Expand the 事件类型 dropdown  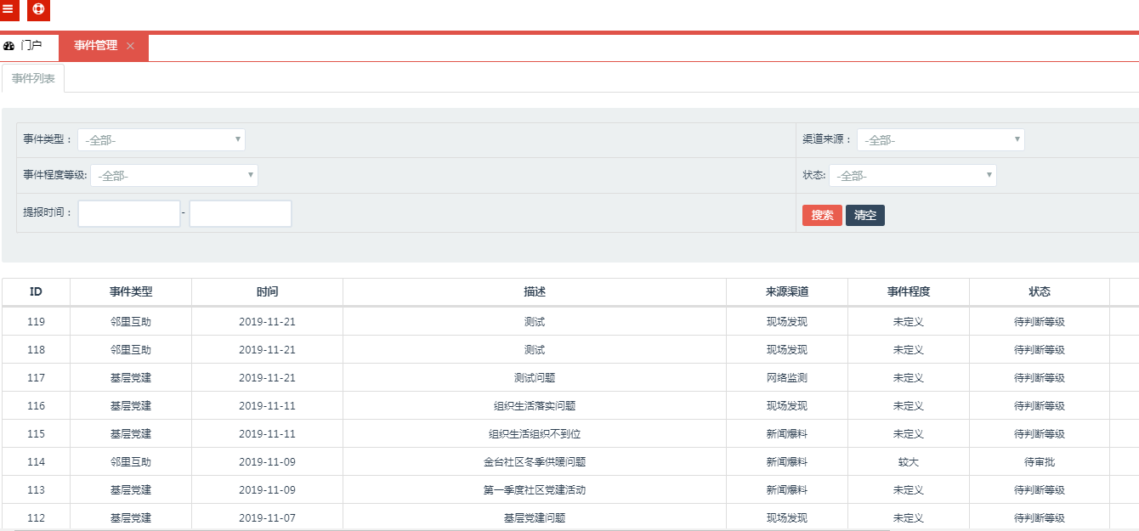point(161,140)
